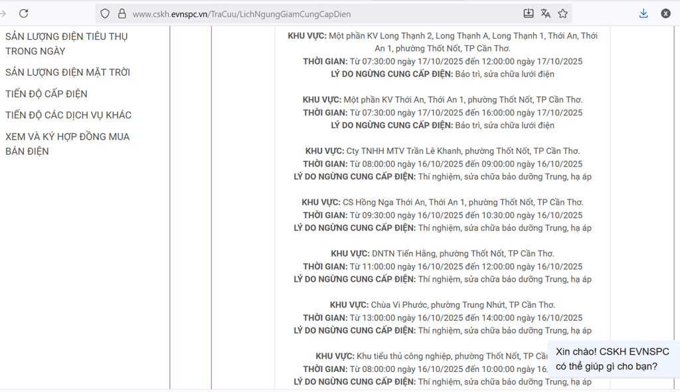Open 'XEM VÀ KÝ HỢP ĐỒNG MUA BÁN ĐIỆN'
This screenshot has height=392, width=680.
(68, 144)
